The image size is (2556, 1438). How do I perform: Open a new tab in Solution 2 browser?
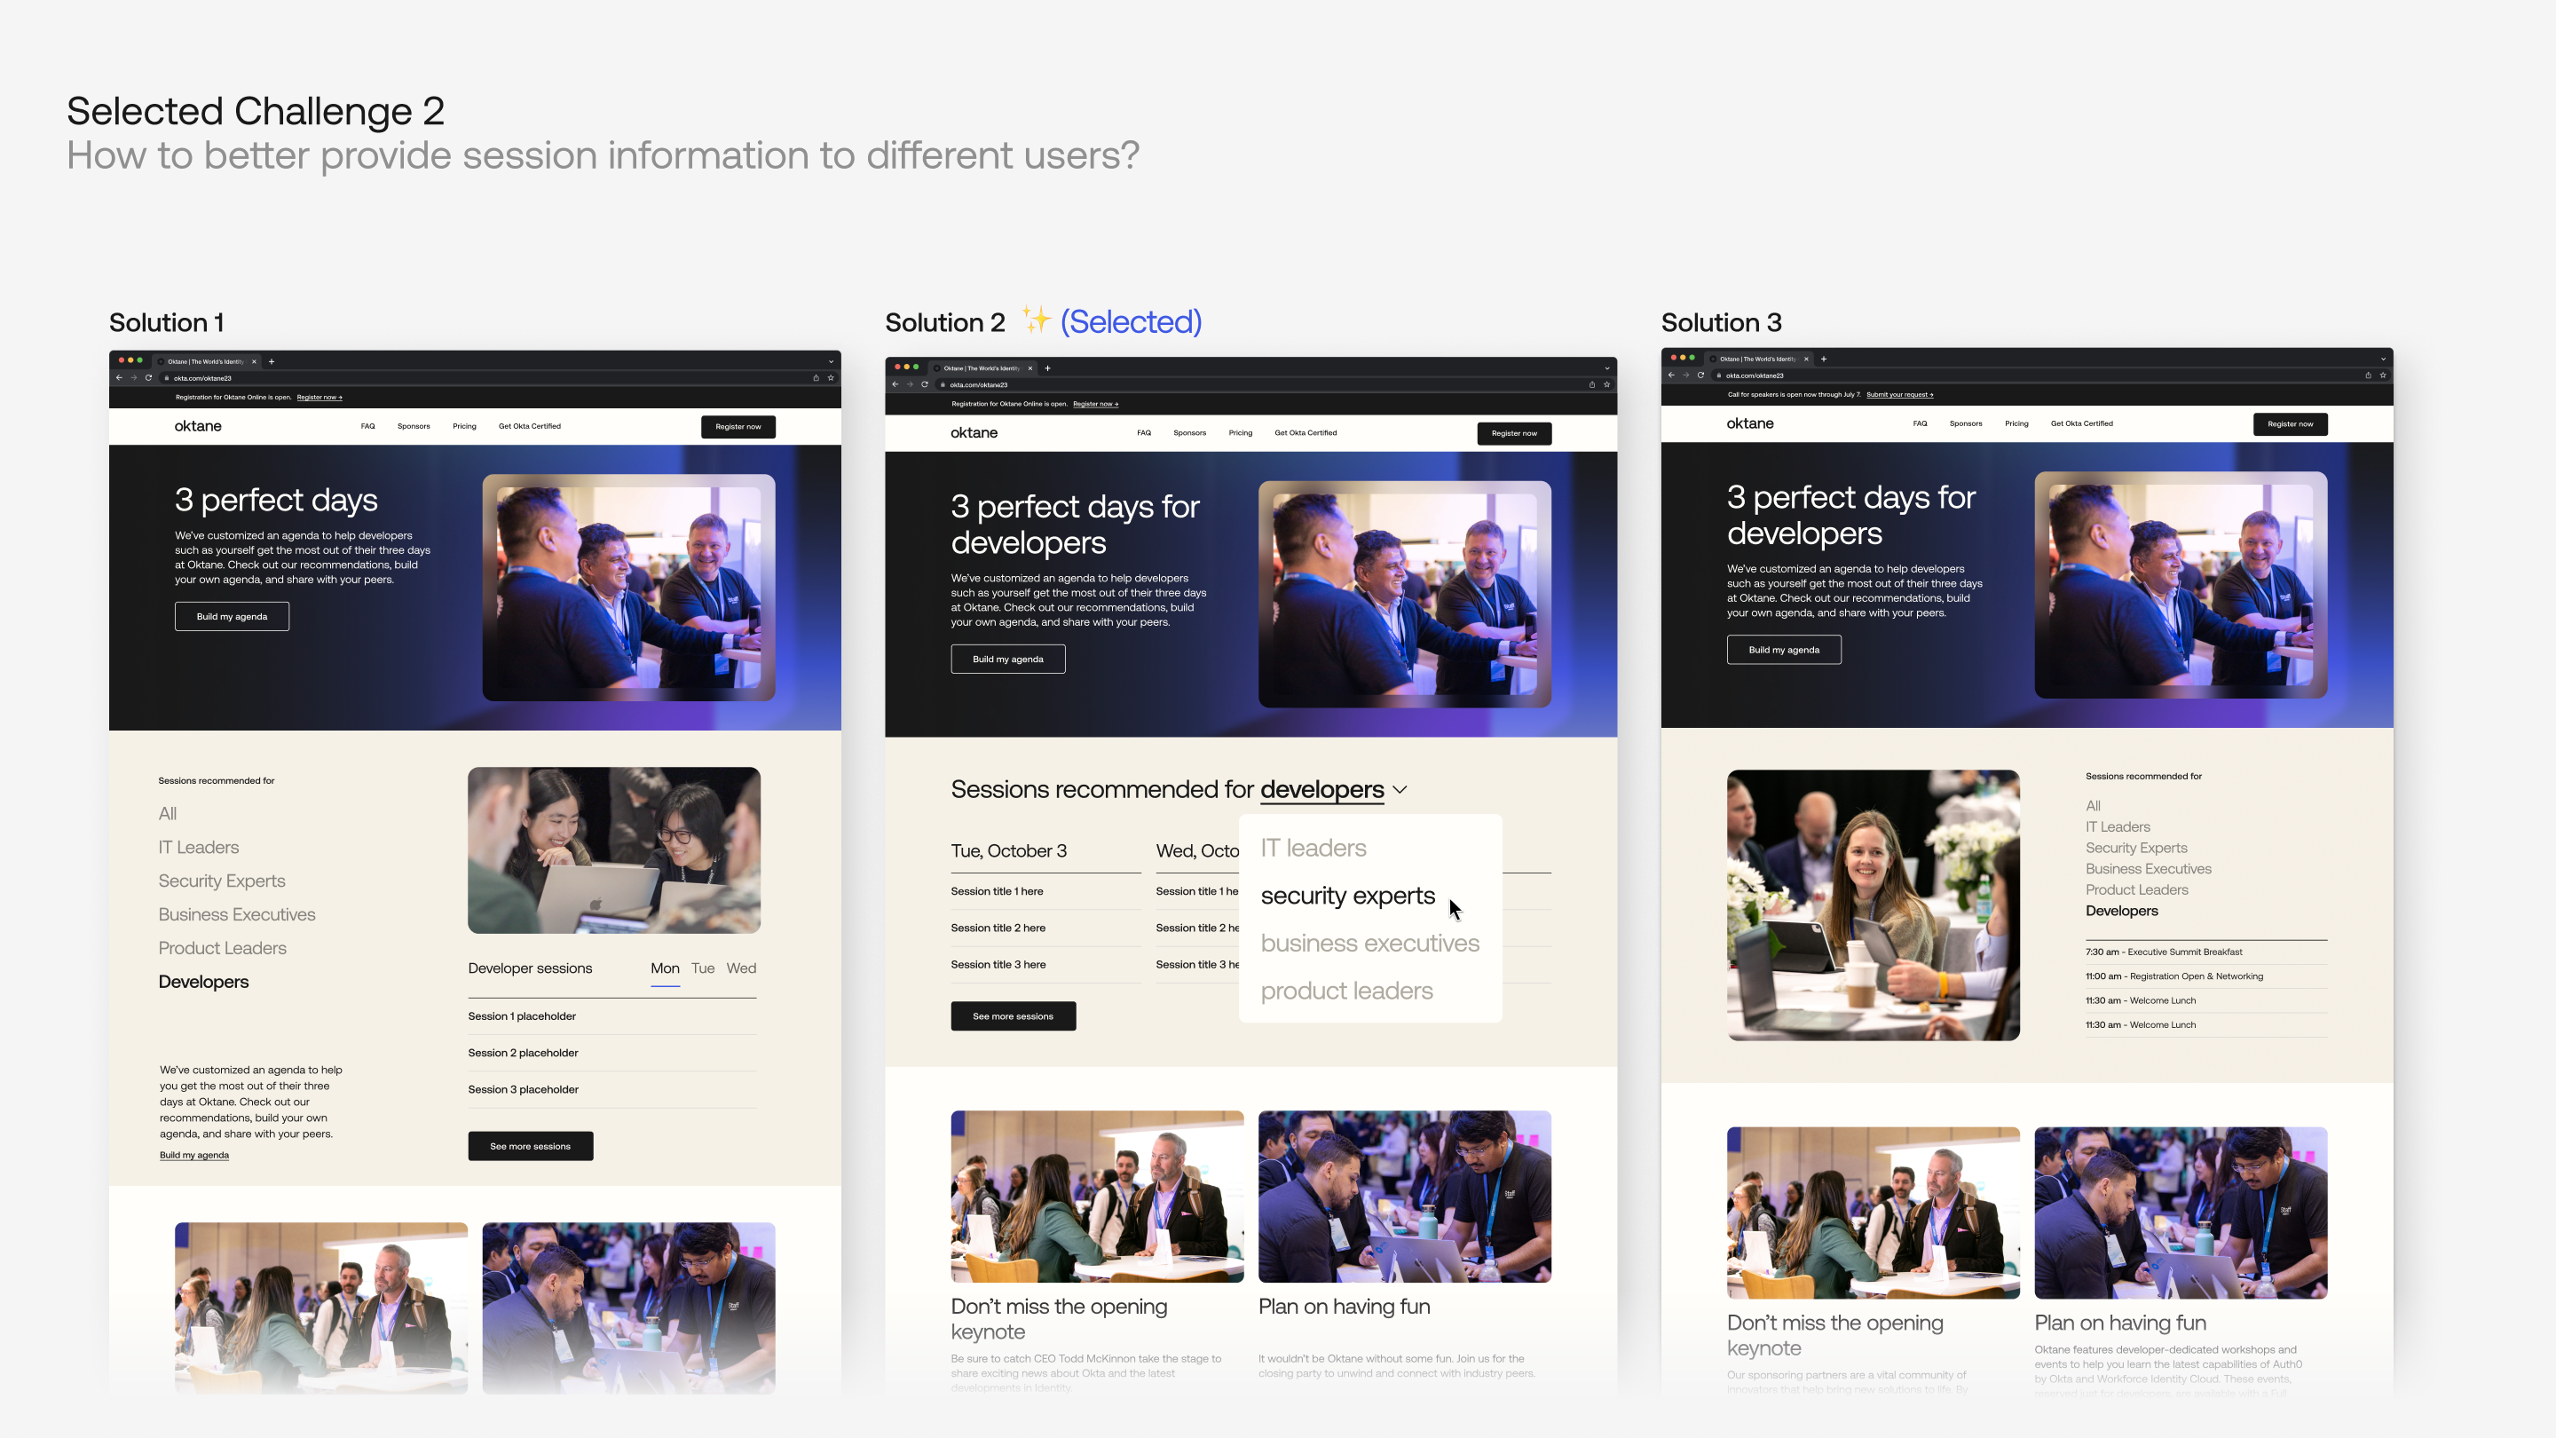pos(1047,368)
